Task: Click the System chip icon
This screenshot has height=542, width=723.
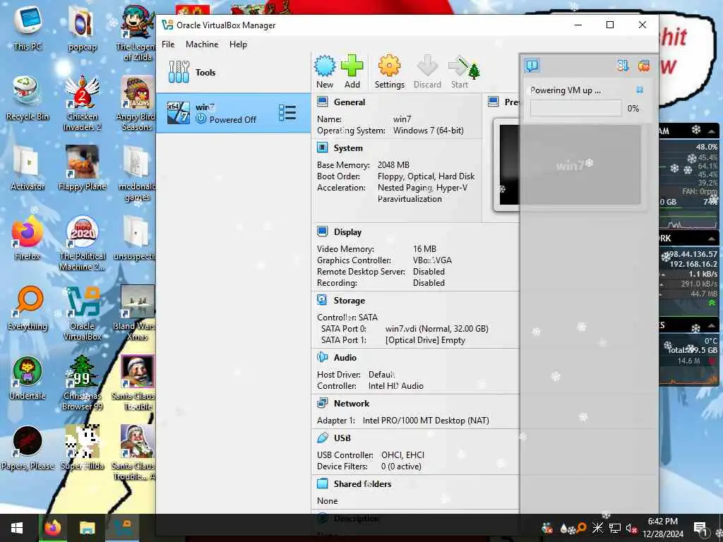Action: coord(322,147)
